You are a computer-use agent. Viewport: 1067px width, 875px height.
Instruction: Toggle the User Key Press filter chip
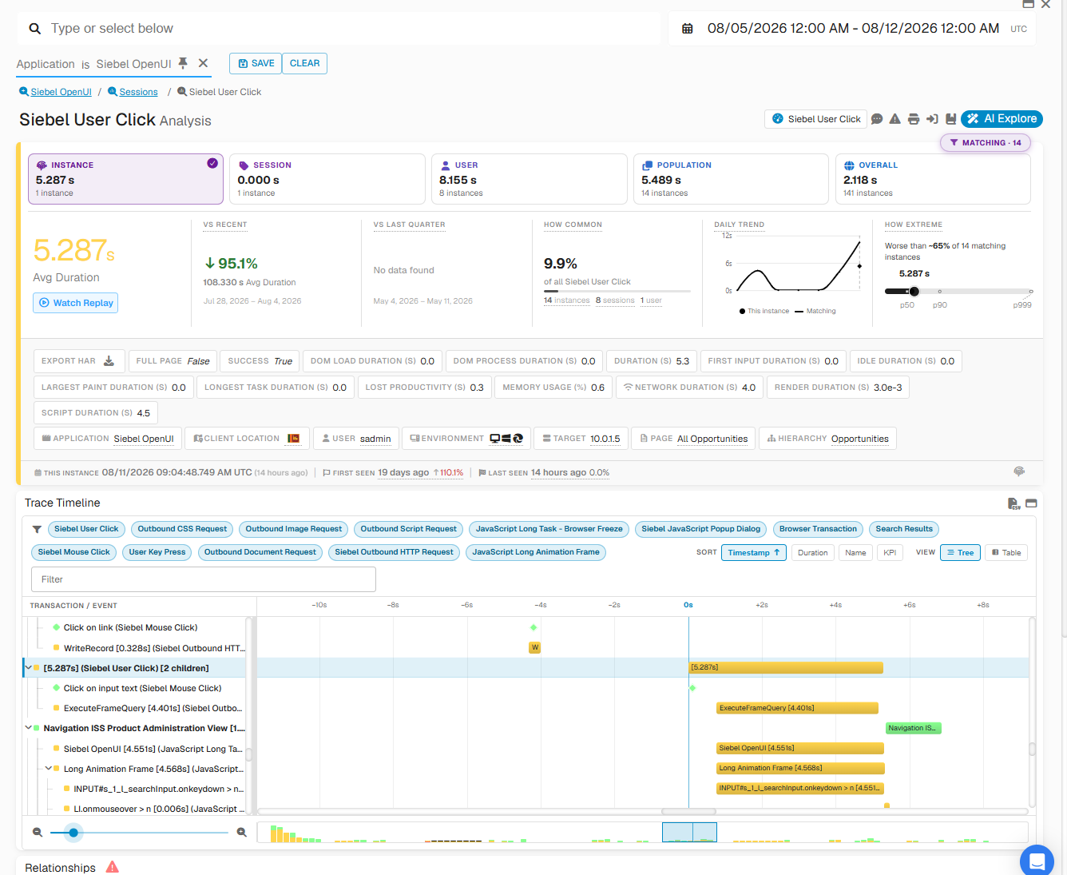pos(157,552)
